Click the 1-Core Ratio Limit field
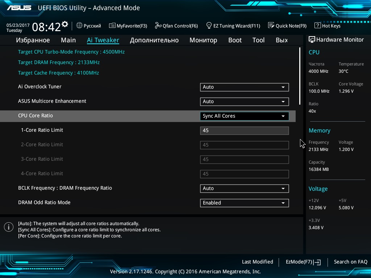This screenshot has height=278, width=371. pos(245,130)
